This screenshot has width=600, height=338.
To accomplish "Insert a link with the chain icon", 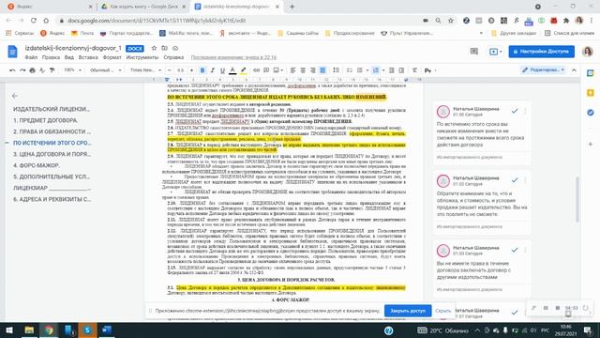I will [x=256, y=70].
